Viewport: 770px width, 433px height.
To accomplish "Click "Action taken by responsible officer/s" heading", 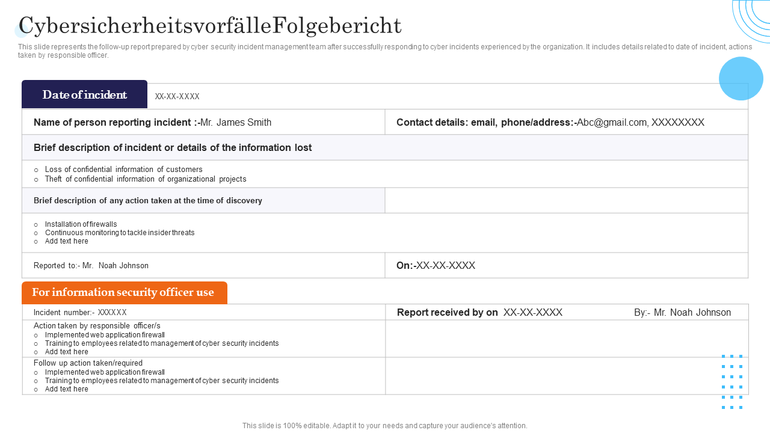I will coord(97,326).
